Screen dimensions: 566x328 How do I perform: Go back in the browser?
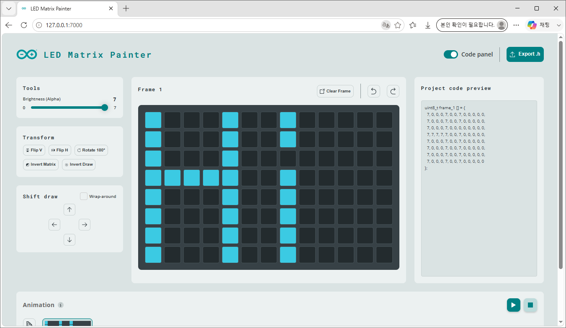click(x=9, y=25)
